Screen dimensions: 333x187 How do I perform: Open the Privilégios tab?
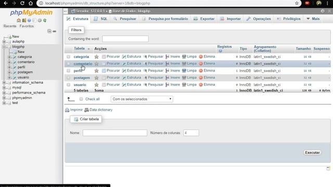tap(289, 19)
